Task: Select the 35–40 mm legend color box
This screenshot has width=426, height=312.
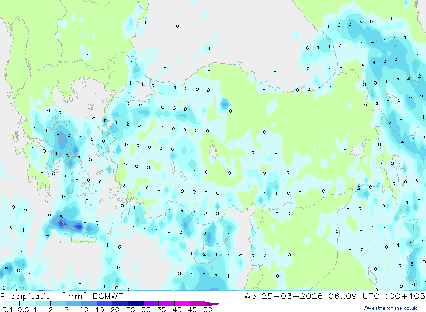Action: pos(167,303)
